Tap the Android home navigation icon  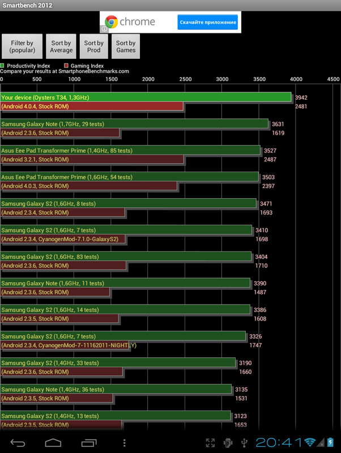pyautogui.click(x=53, y=443)
